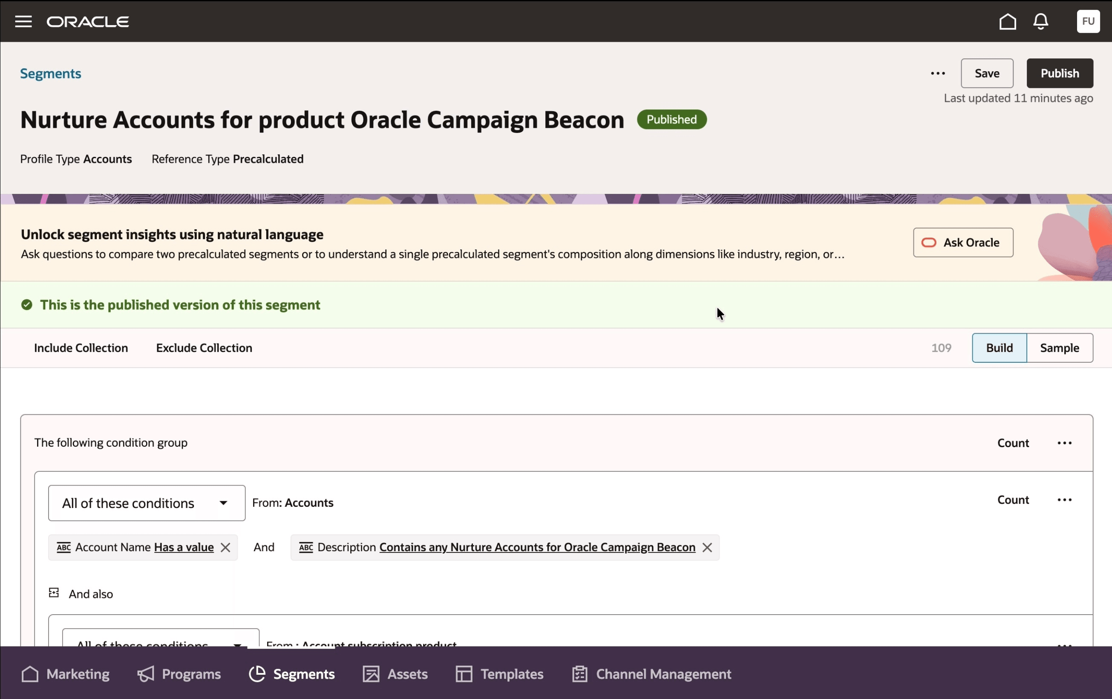Click the Channel Management icon
This screenshot has height=699, width=1112.
pos(579,674)
